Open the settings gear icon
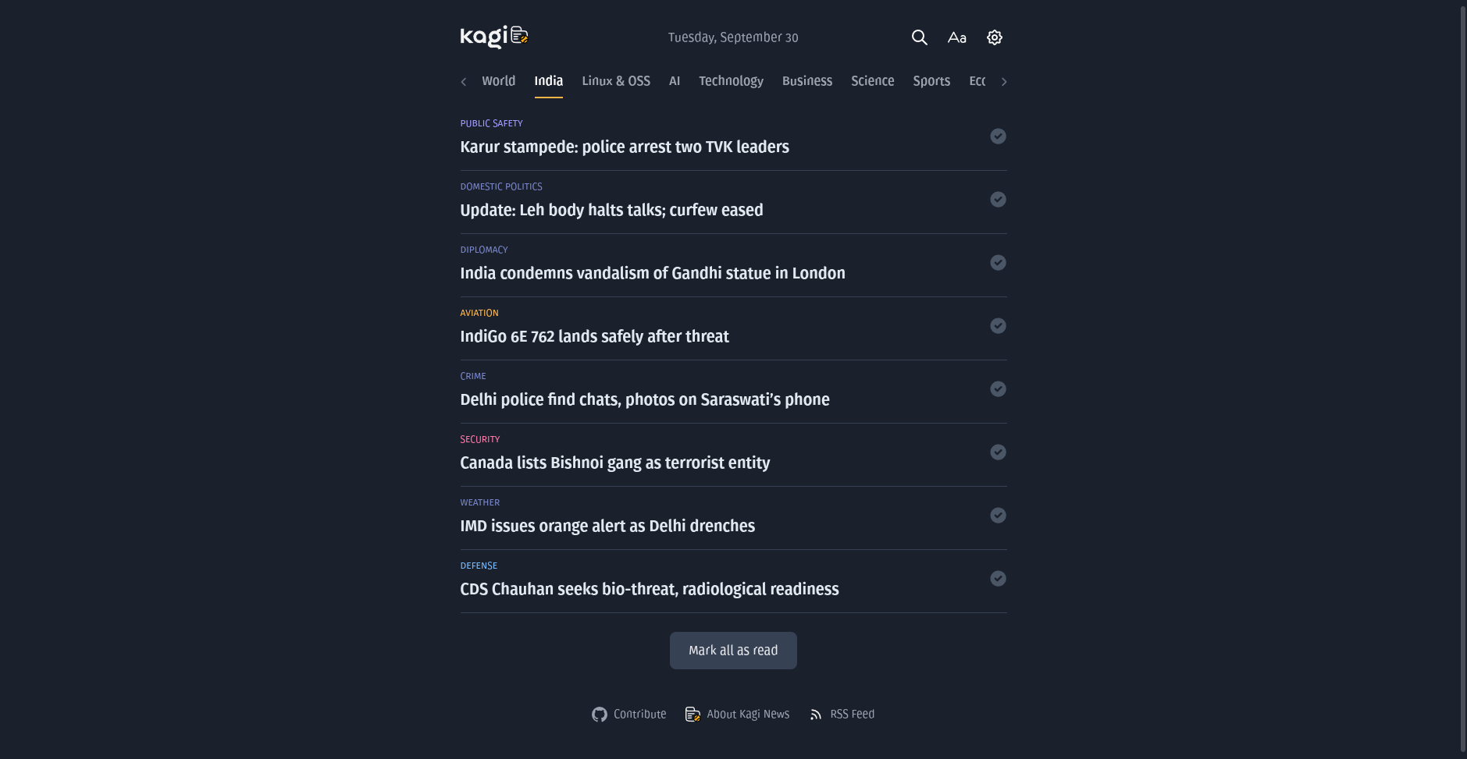The image size is (1467, 759). 994,37
